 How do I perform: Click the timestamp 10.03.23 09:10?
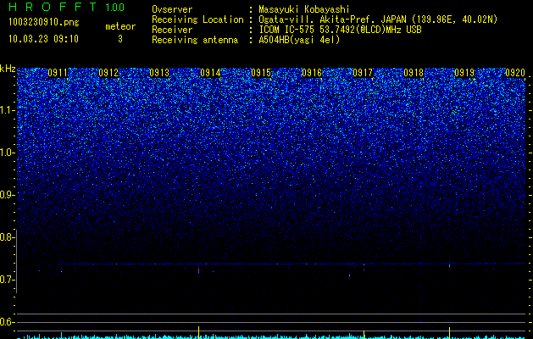point(43,39)
